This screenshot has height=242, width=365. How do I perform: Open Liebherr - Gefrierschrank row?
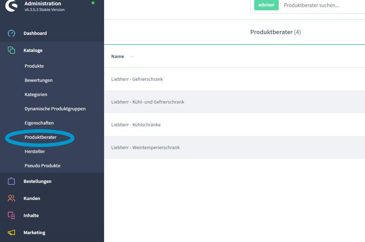[235, 79]
